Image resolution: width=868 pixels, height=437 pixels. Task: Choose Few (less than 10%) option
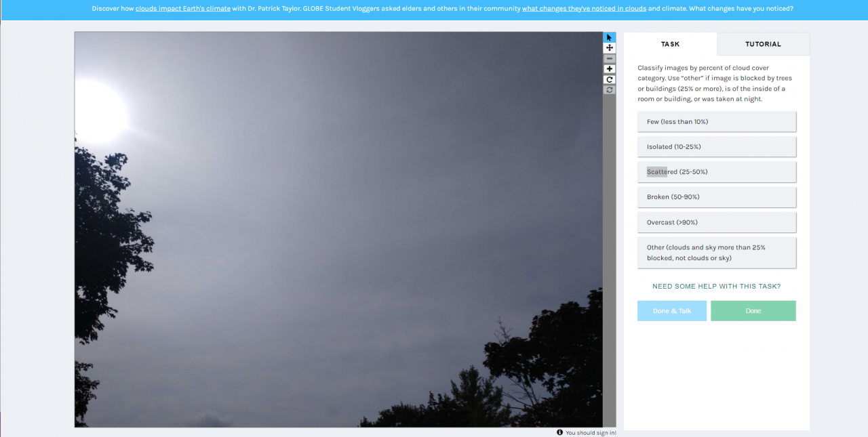click(717, 122)
